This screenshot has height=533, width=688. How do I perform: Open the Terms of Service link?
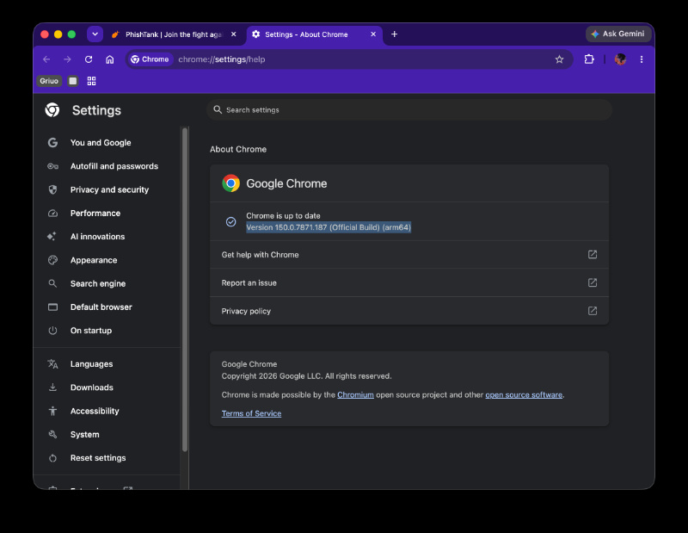tap(251, 413)
